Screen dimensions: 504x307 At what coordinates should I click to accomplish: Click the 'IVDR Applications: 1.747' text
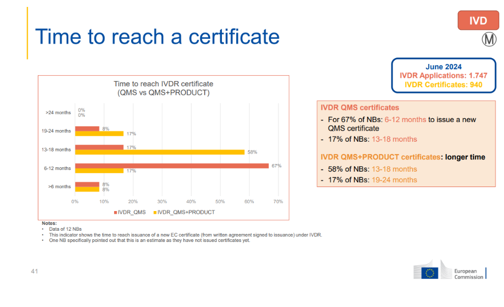pyautogui.click(x=443, y=76)
